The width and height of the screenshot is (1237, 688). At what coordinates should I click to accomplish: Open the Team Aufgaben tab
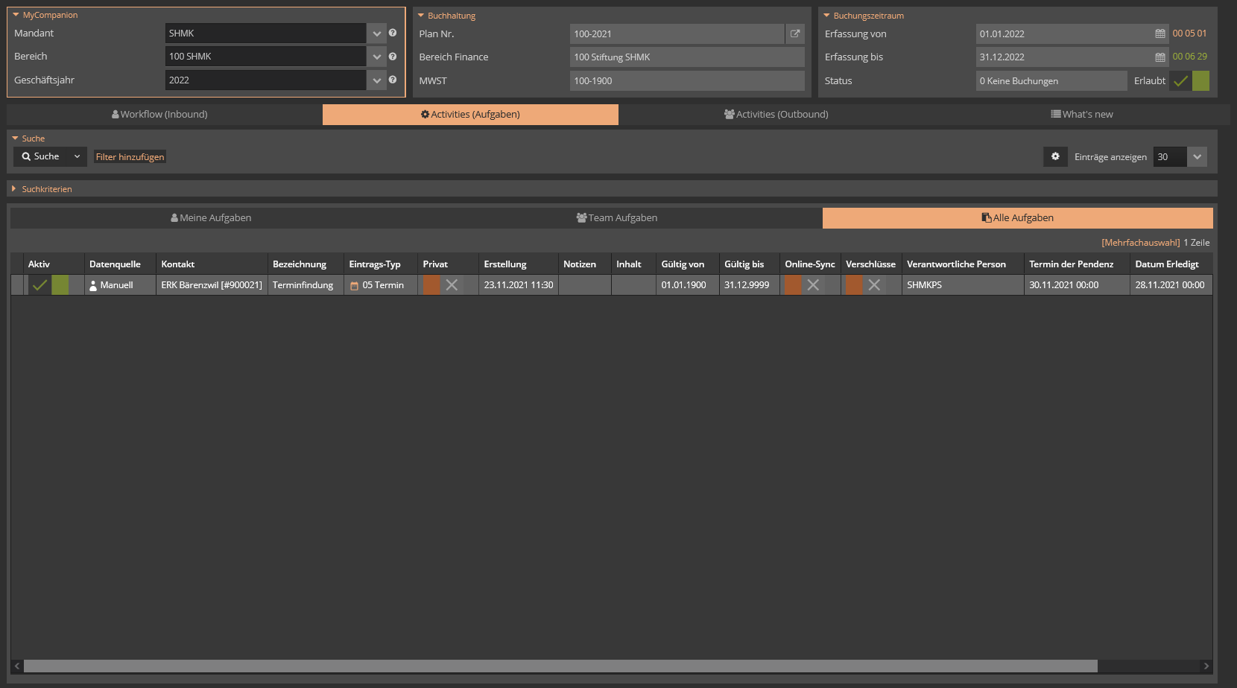[x=617, y=217]
